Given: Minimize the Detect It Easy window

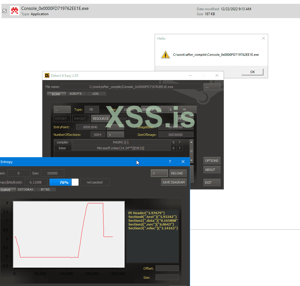Looking at the screenshot, I should [x=190, y=75].
